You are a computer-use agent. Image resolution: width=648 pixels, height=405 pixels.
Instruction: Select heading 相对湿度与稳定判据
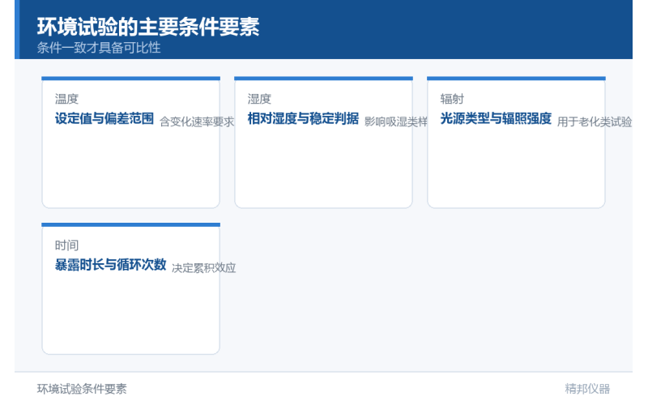click(x=303, y=118)
